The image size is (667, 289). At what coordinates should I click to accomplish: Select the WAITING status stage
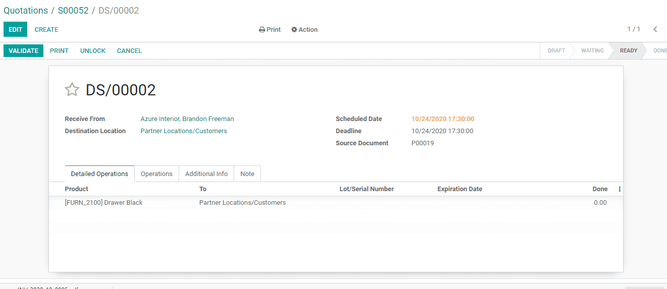pyautogui.click(x=592, y=50)
